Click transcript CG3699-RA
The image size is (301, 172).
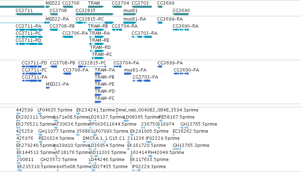click(170, 19)
